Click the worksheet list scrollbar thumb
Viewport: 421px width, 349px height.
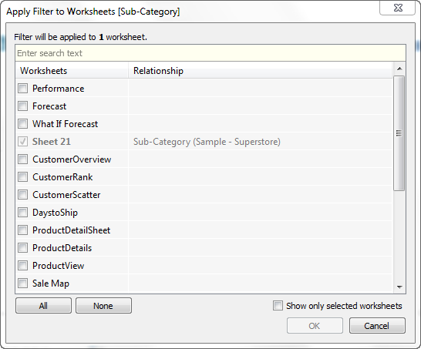pyautogui.click(x=399, y=133)
